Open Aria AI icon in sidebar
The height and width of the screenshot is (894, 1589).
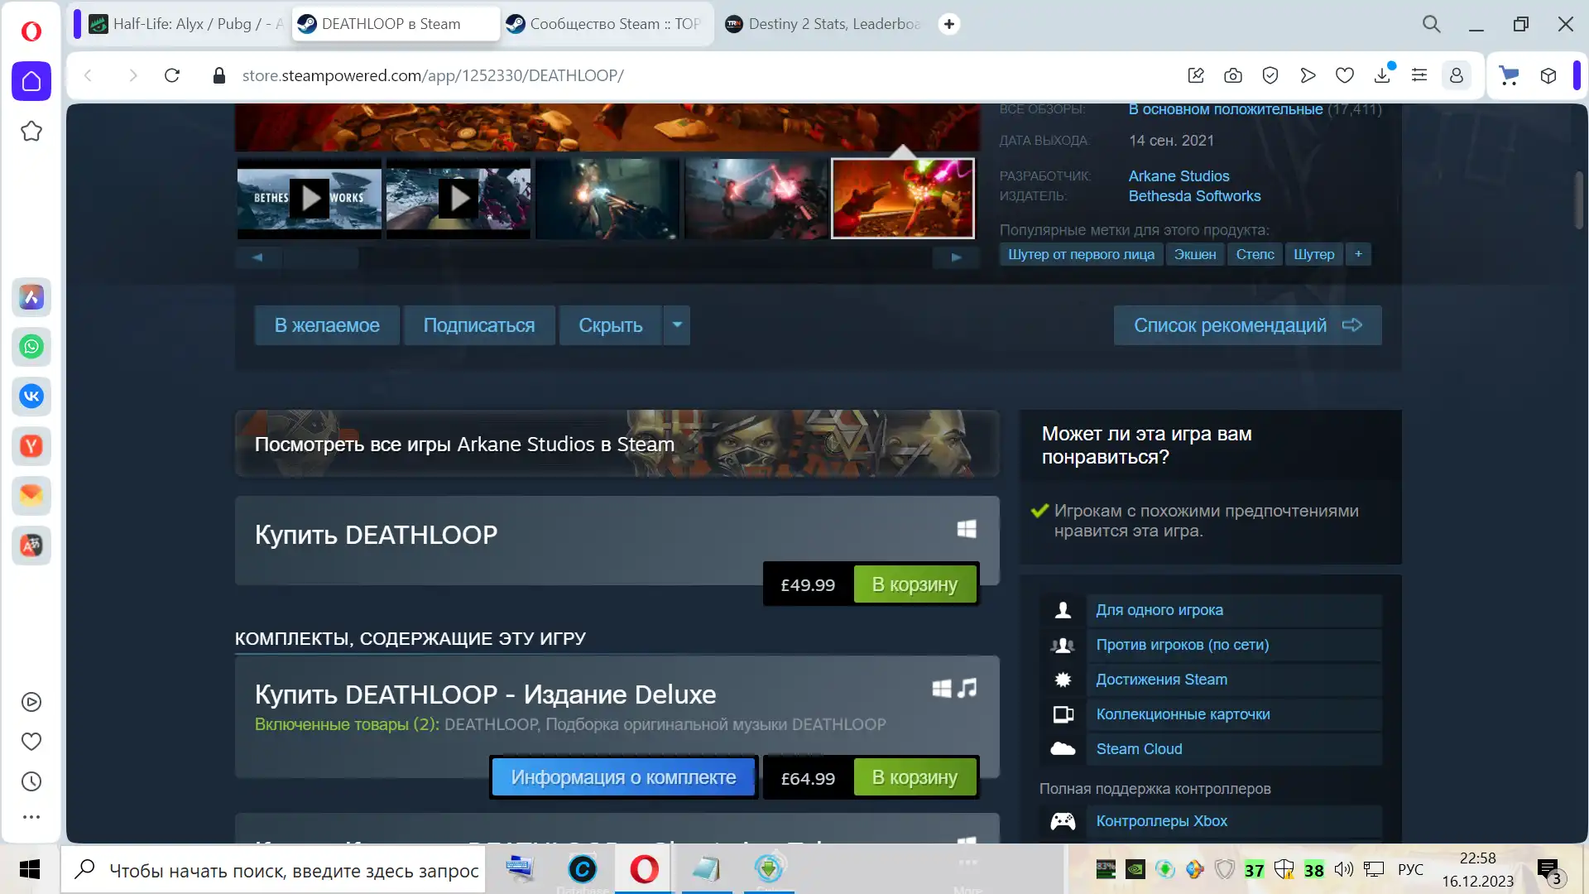pyautogui.click(x=31, y=297)
